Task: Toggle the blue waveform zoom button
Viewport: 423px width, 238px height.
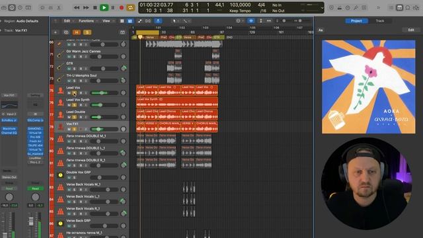Action: coord(251,20)
